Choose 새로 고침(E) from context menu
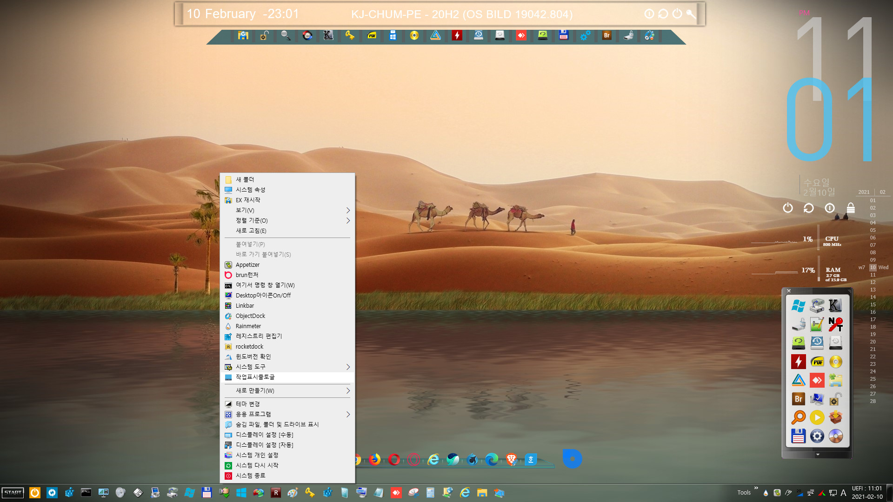This screenshot has width=893, height=502. click(x=287, y=231)
